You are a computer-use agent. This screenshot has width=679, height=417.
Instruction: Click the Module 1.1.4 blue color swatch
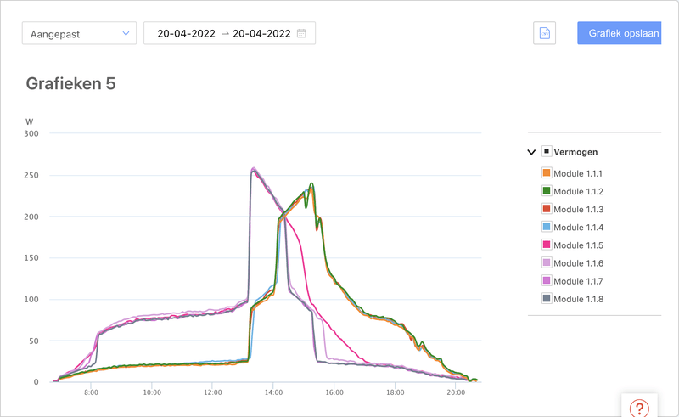[x=547, y=227]
